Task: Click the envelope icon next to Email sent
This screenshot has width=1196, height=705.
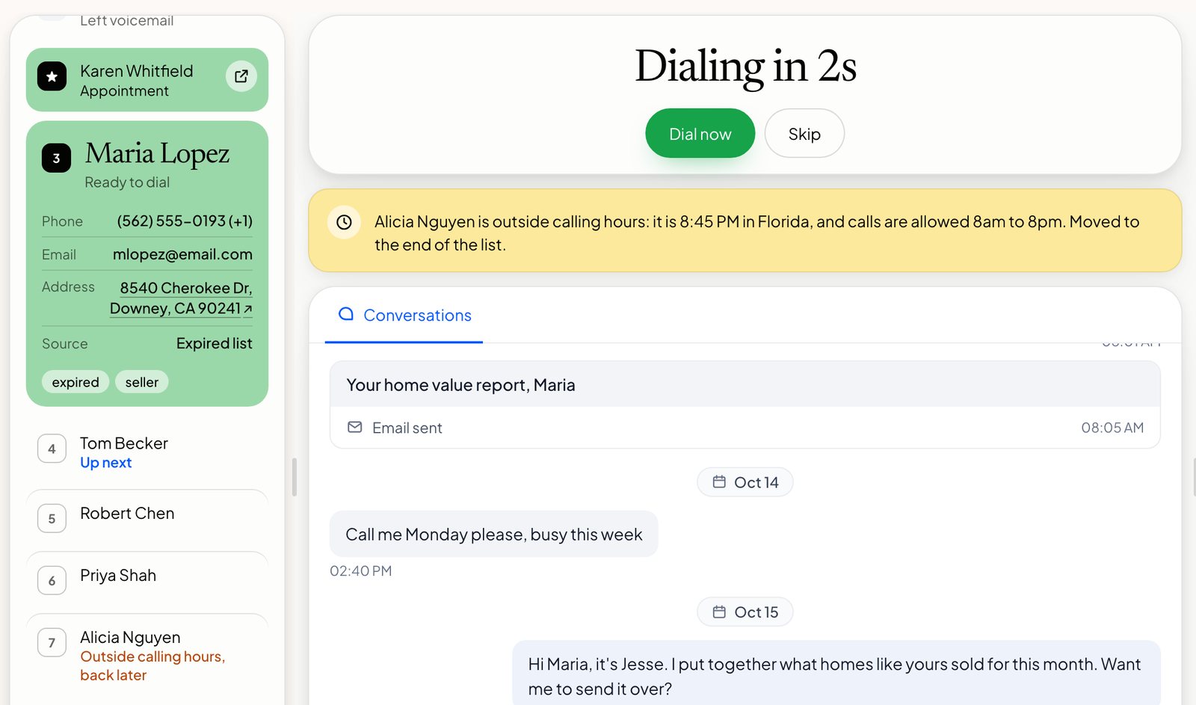Action: click(355, 427)
